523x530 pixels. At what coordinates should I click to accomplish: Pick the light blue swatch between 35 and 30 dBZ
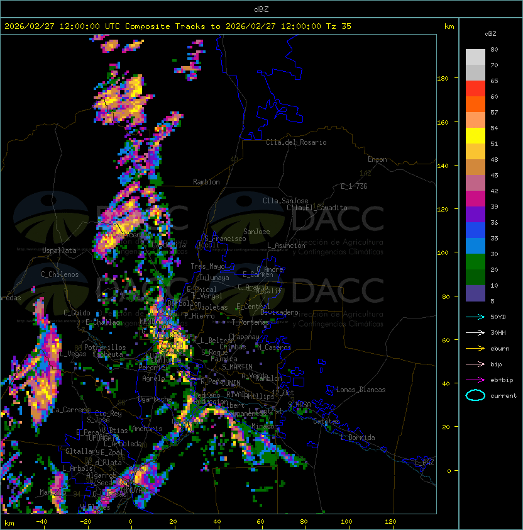coord(475,245)
